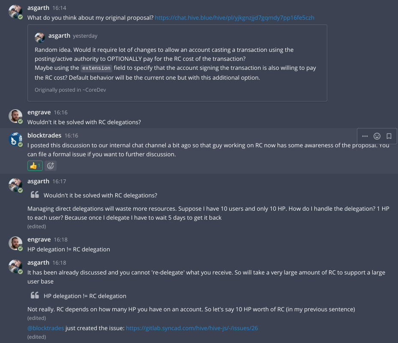Click add reaction icon beside thumbs-up
This screenshot has width=398, height=343.
coord(51,166)
